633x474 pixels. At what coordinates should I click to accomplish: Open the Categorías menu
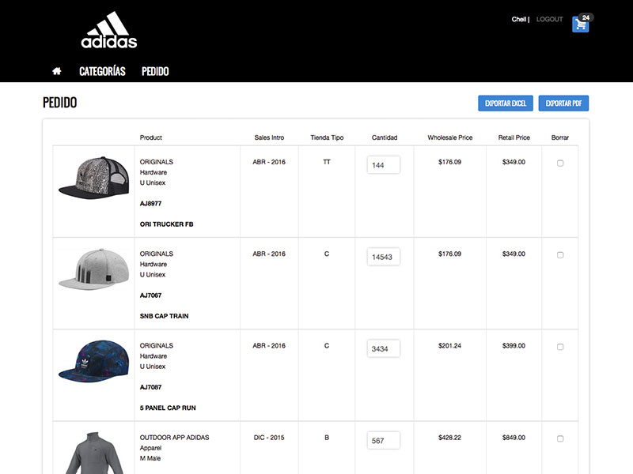[x=102, y=71]
